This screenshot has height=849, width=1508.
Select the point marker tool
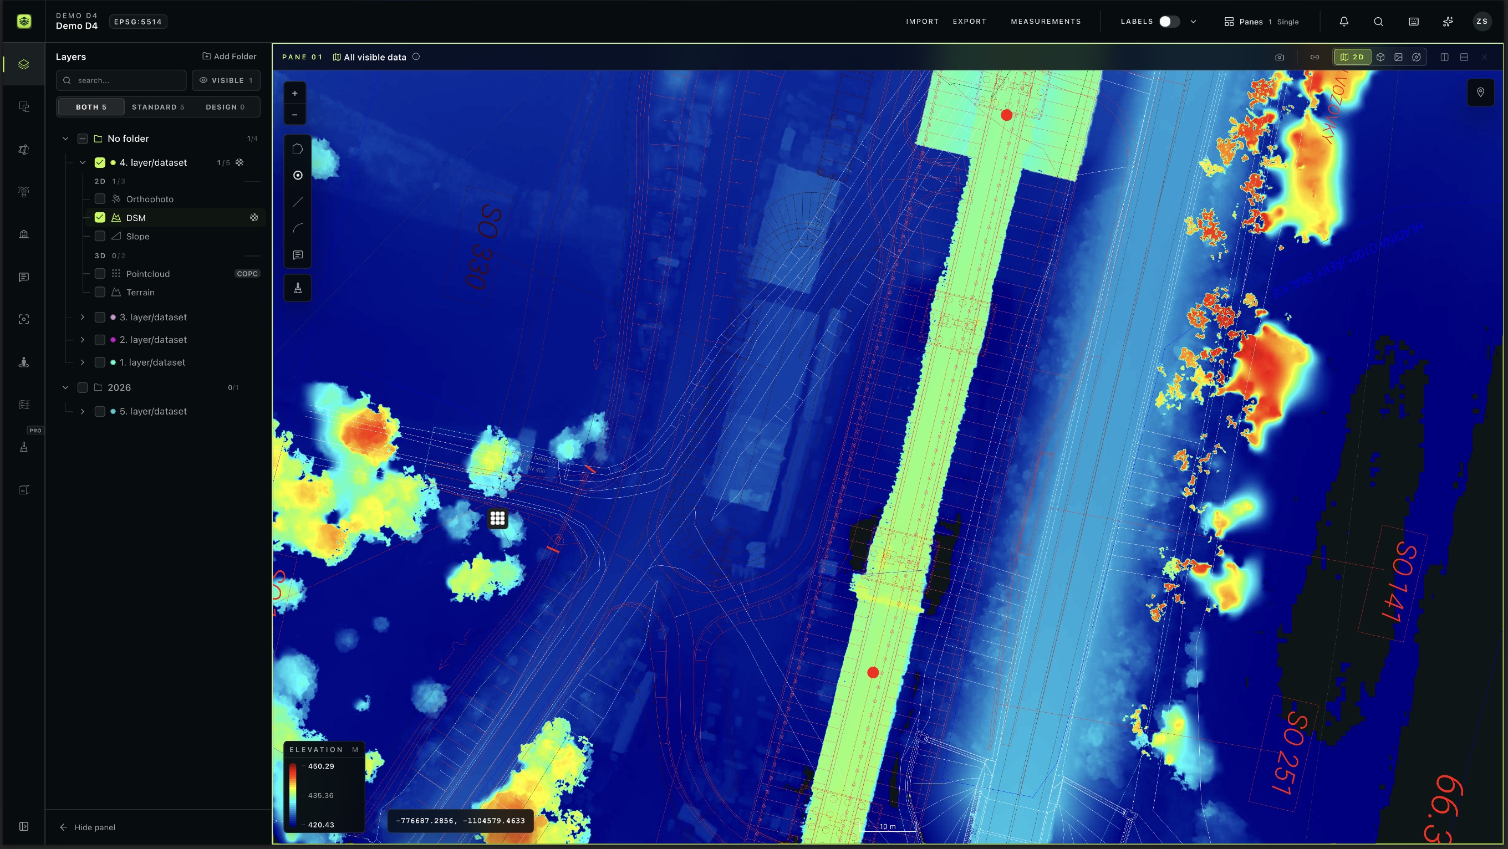tap(297, 175)
